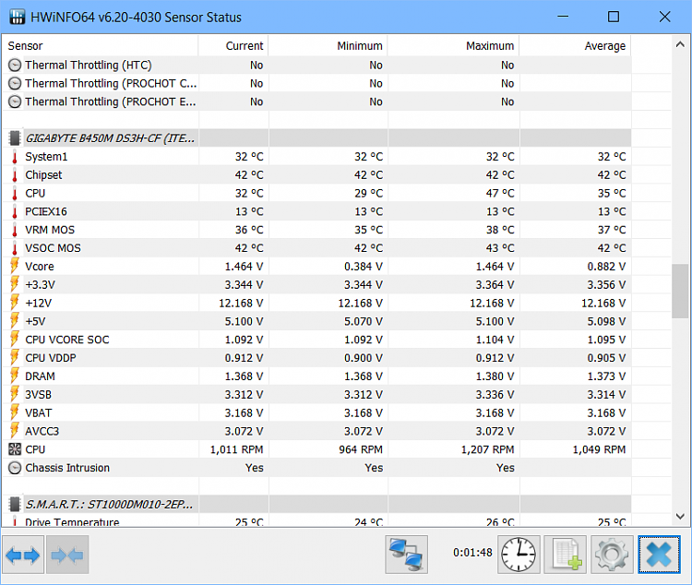Select the 3VSB sensor label

(x=38, y=395)
